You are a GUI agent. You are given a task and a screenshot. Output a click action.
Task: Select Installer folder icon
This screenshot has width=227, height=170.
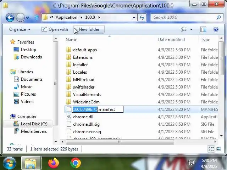coord(68,64)
